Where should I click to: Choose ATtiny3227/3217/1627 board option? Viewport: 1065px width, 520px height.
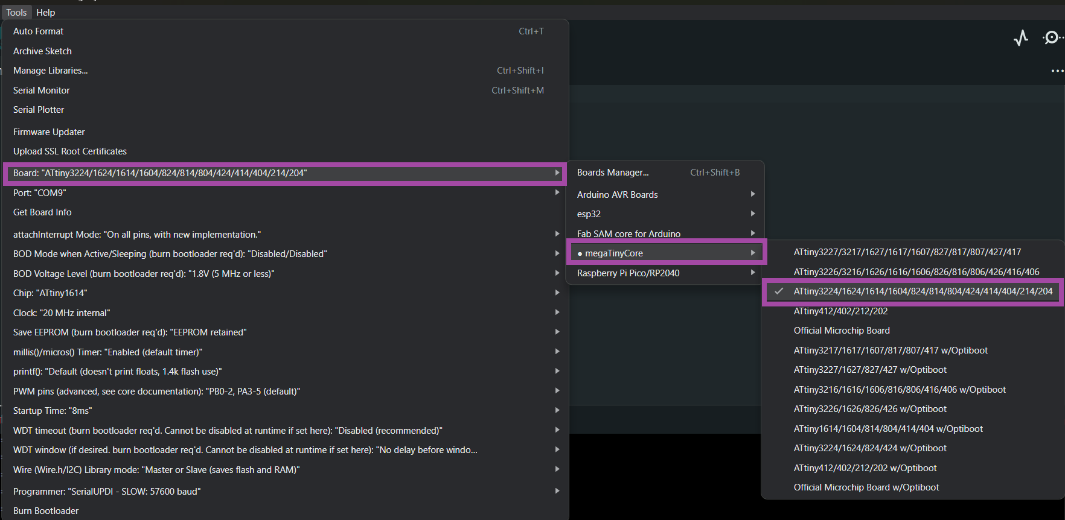[907, 252]
